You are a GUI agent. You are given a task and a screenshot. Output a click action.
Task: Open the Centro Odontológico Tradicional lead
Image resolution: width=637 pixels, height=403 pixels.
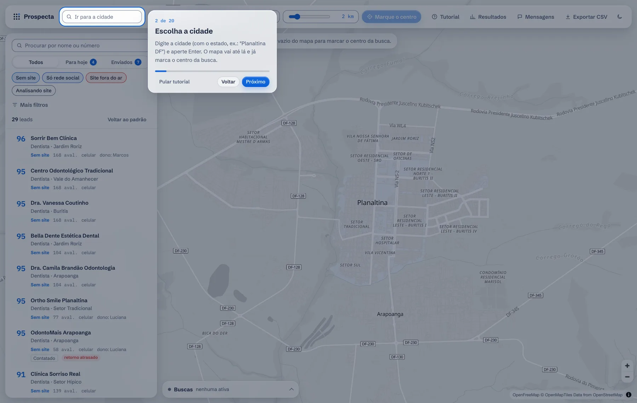pos(81,179)
